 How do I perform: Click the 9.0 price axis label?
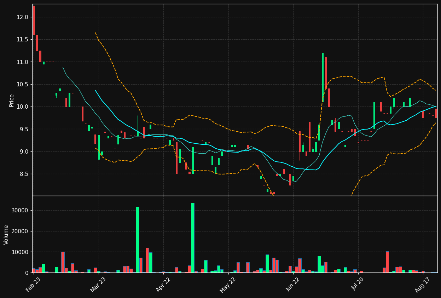pyautogui.click(x=23, y=151)
